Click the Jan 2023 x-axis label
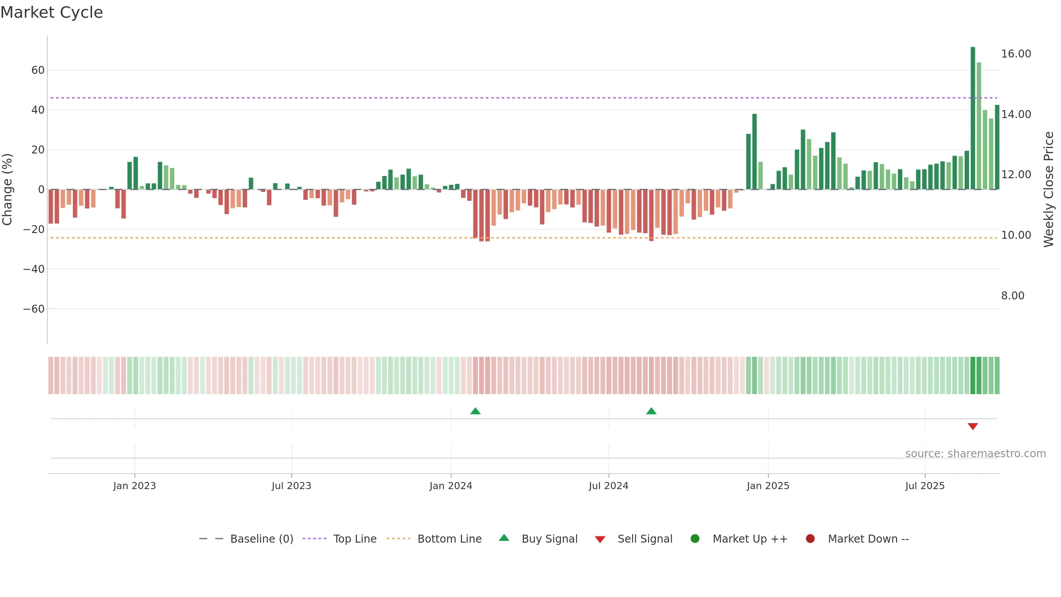The height and width of the screenshot is (597, 1061). point(134,486)
